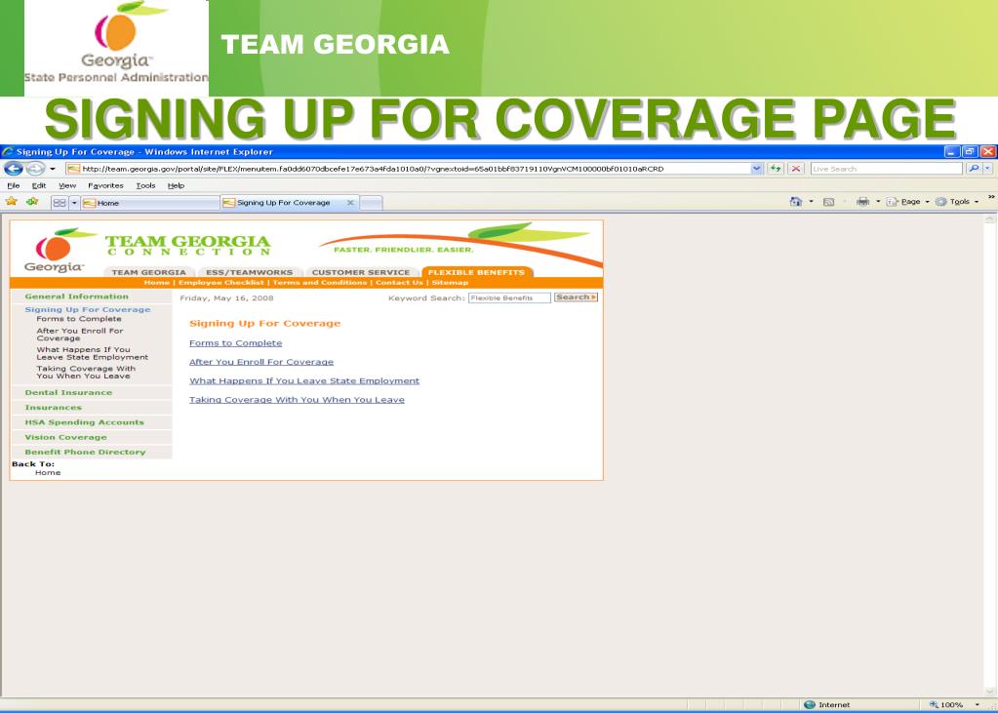Select the TEAM GEORGIA site tab
The image size is (998, 713).
point(149,272)
